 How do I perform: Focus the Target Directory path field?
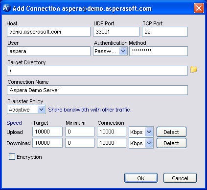pyautogui.click(x=97, y=71)
